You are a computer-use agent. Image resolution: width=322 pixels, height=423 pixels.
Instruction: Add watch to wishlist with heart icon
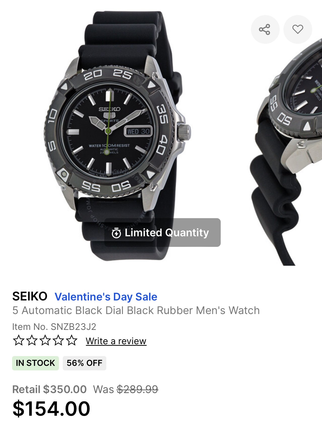[298, 29]
